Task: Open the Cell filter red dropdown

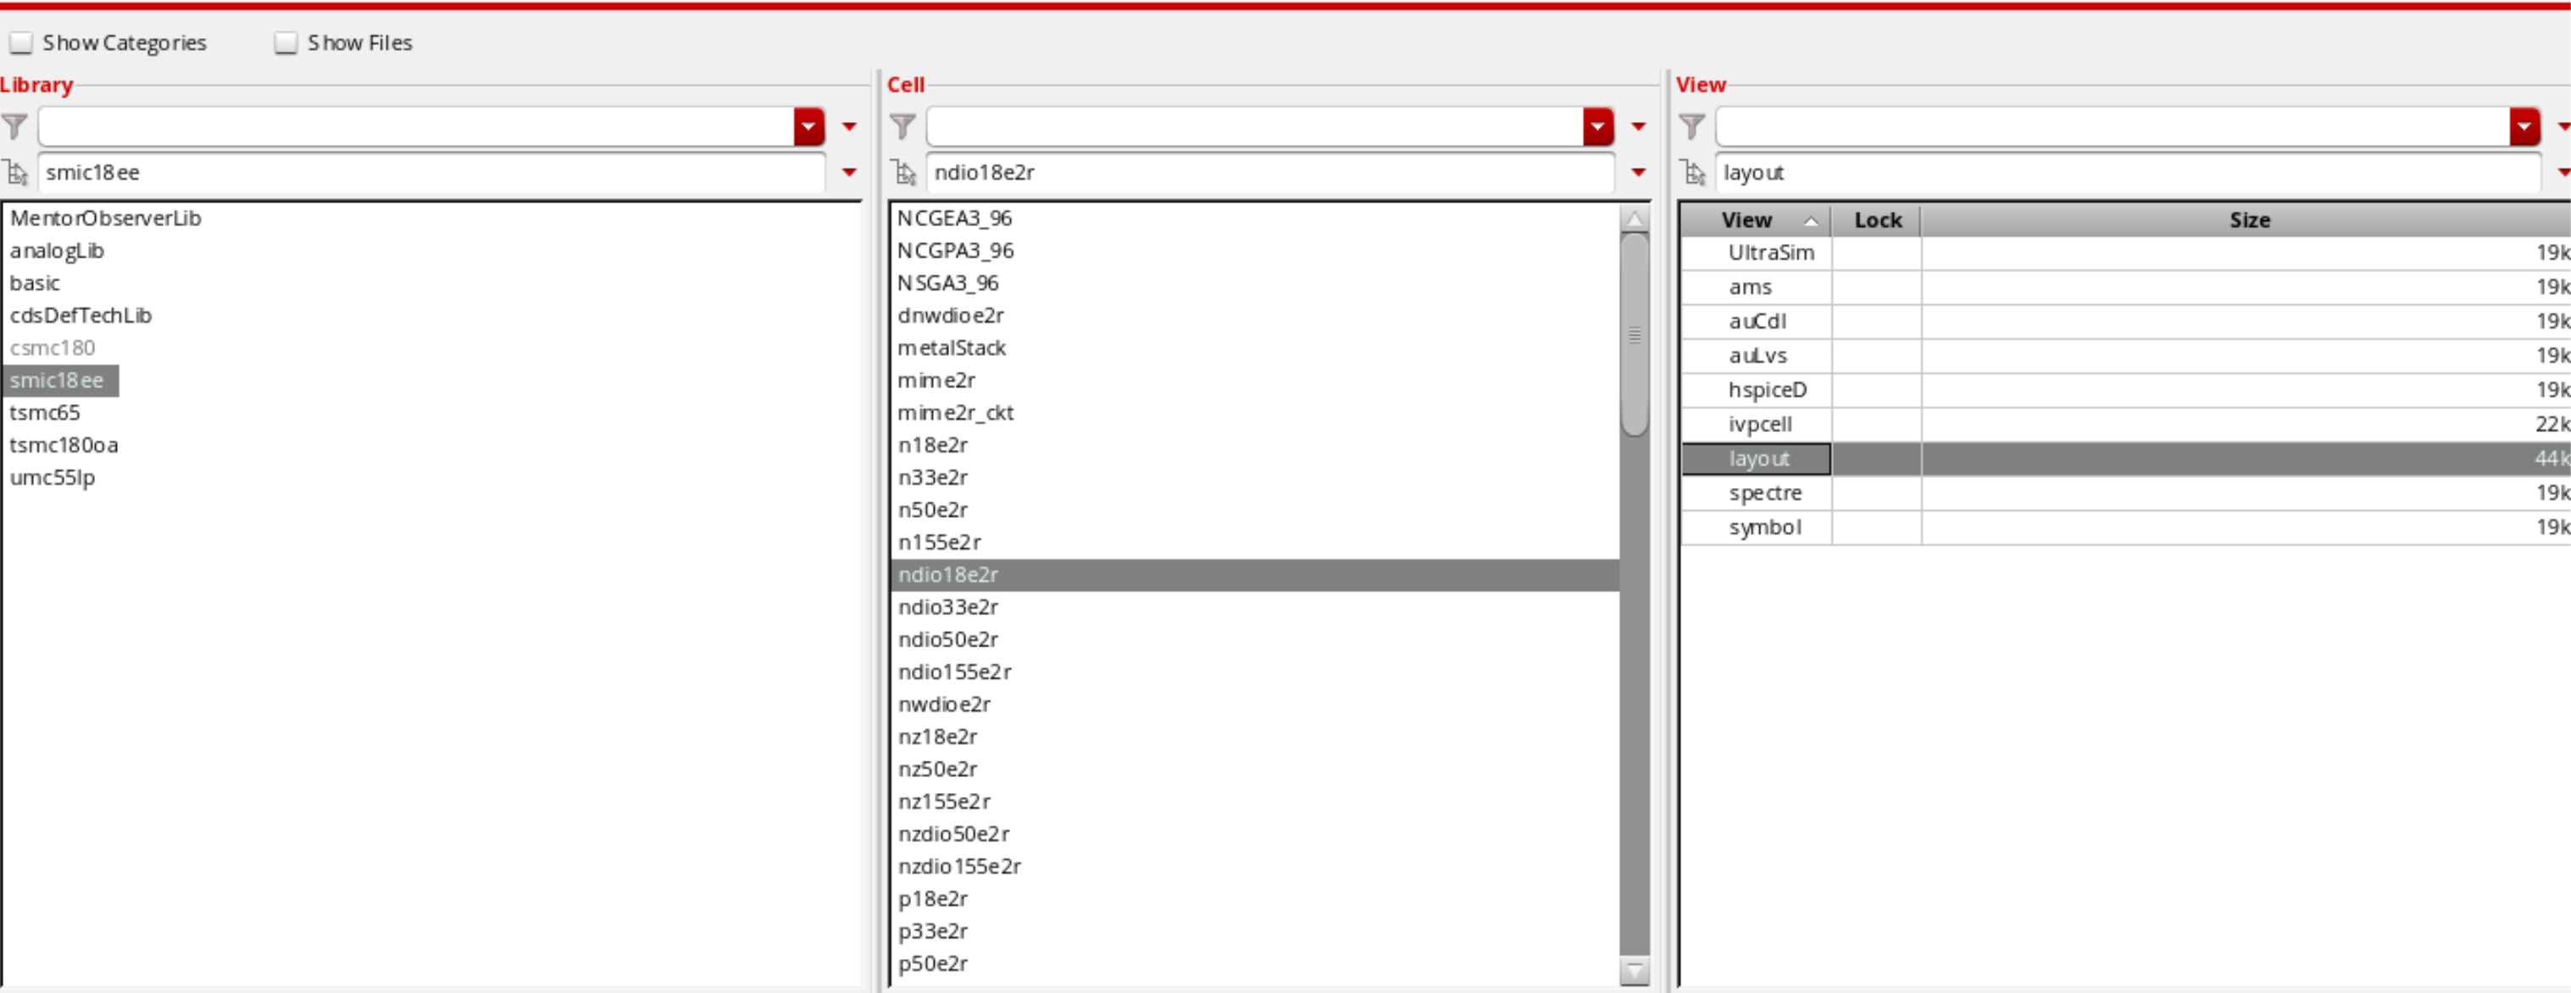Action: pos(1596,127)
